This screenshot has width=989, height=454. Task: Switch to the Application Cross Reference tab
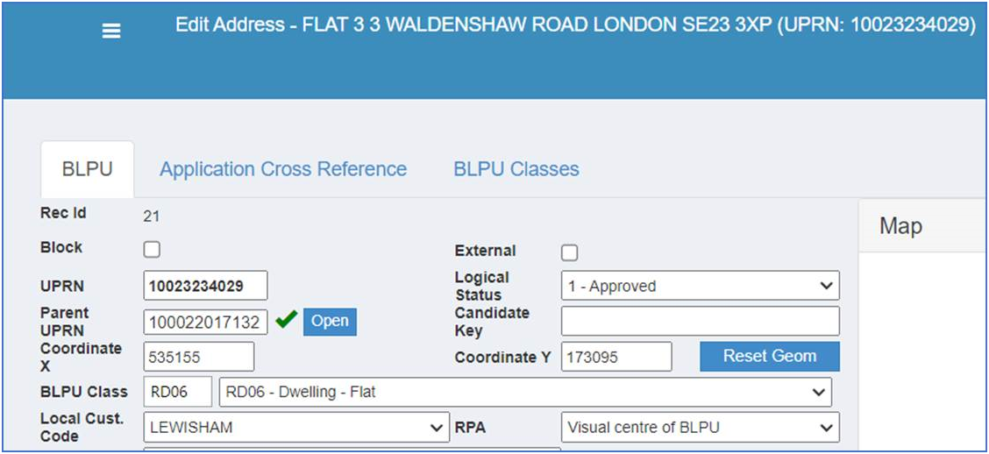tap(283, 169)
